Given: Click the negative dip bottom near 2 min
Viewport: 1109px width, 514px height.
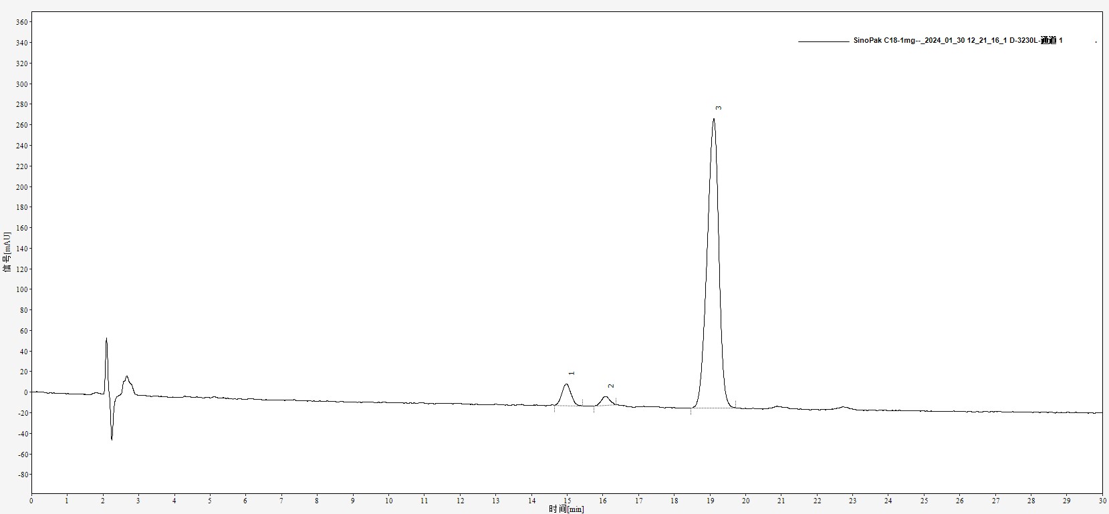Looking at the screenshot, I should 112,438.
